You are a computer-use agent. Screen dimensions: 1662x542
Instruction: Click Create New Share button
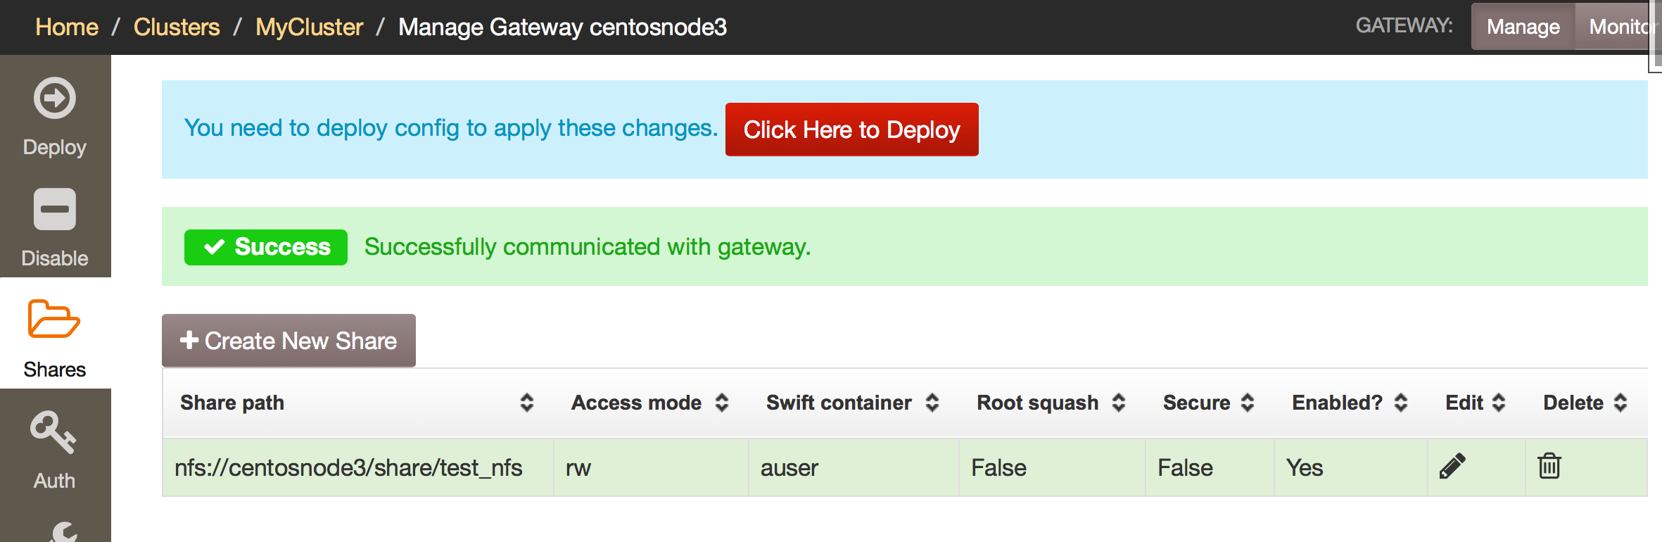click(288, 341)
